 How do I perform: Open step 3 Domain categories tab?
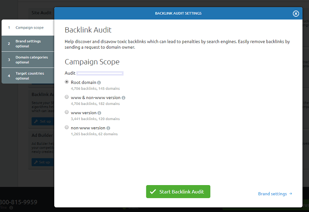(x=28, y=60)
